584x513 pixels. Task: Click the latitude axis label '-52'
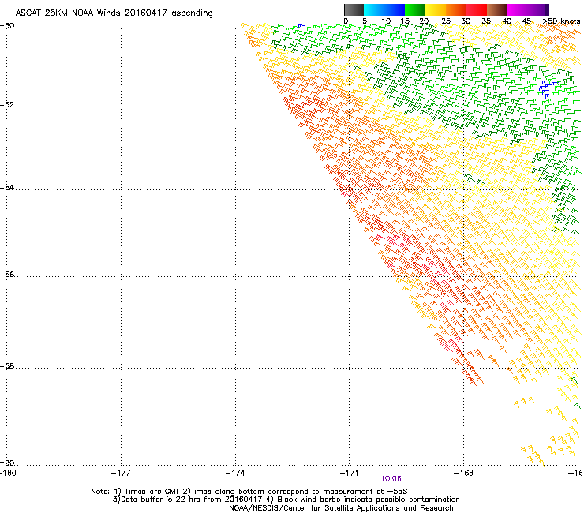(7, 105)
